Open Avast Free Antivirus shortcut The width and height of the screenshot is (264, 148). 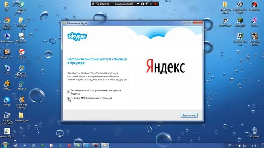point(21,102)
